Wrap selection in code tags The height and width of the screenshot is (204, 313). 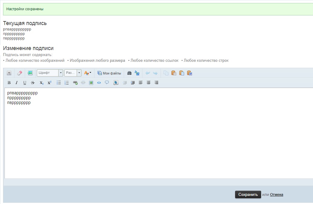pyautogui.click(x=99, y=83)
